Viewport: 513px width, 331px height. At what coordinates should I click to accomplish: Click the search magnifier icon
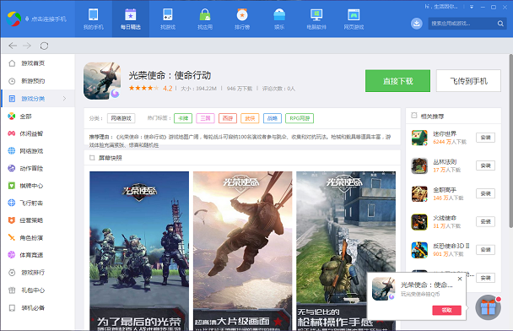(500, 24)
